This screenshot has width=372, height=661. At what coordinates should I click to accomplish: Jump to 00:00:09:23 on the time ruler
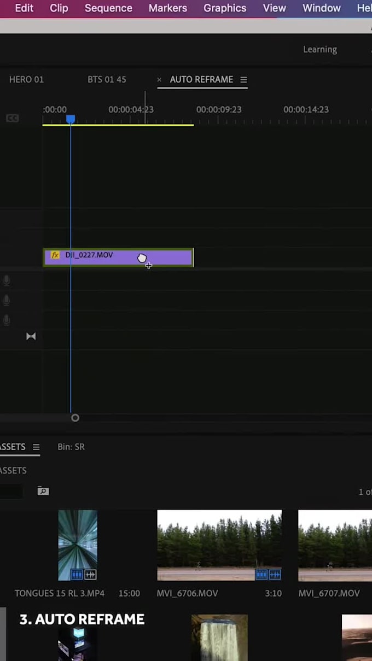(x=219, y=109)
